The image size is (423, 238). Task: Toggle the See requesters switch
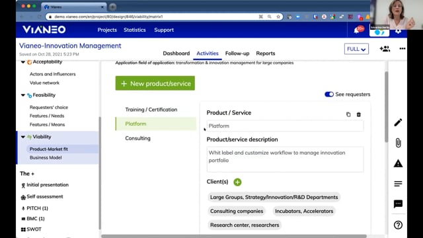pos(329,94)
